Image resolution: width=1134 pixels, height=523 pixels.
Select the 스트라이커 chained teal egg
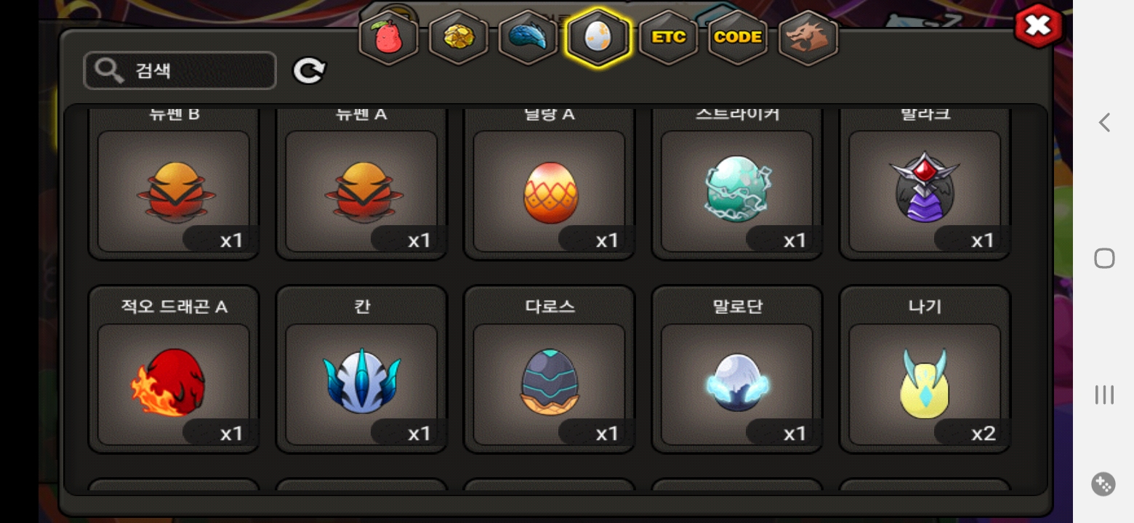coord(736,184)
